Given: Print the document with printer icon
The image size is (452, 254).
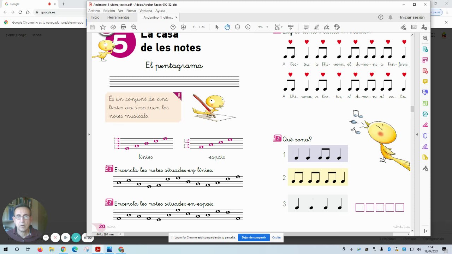Looking at the screenshot, I should click(123, 27).
